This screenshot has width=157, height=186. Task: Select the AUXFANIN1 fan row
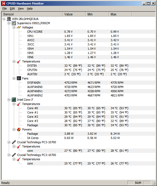[x=91, y=91]
